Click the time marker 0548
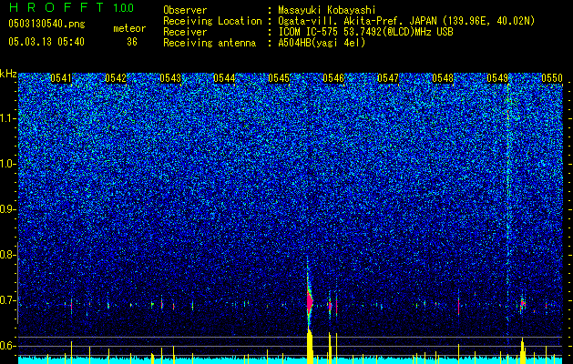The image size is (573, 364). pos(443,78)
